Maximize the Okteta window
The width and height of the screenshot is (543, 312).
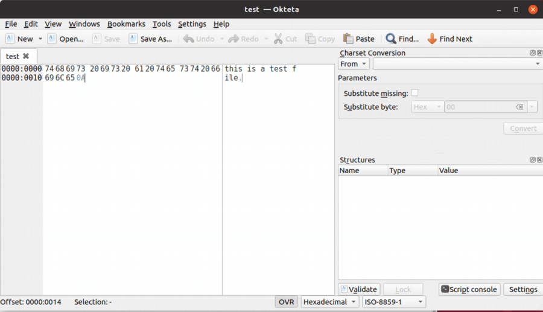coord(516,10)
